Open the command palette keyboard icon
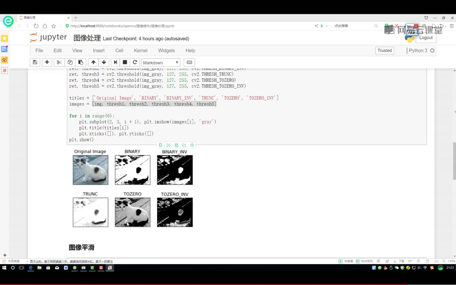Image resolution: width=456 pixels, height=285 pixels. coord(189,62)
